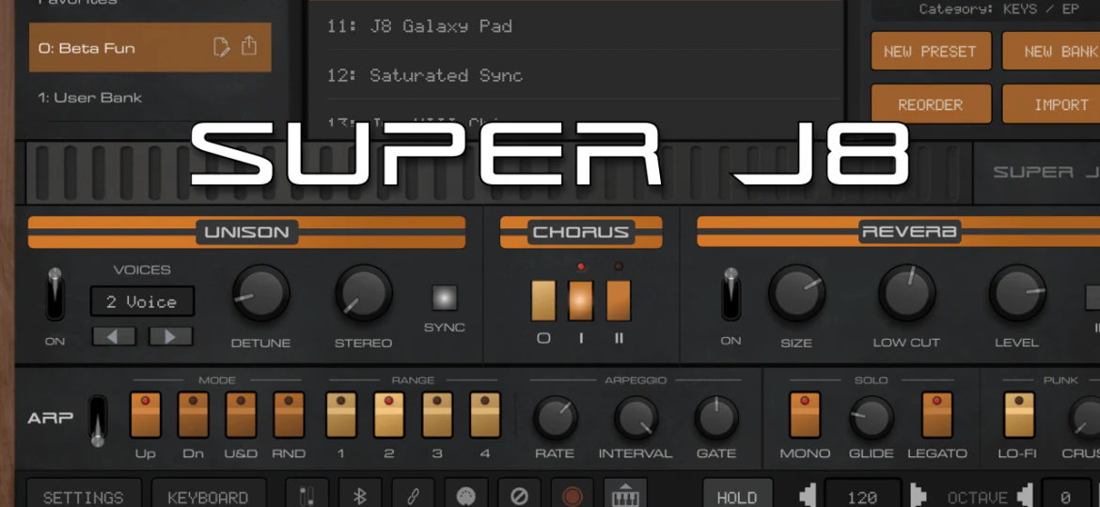Set arpeggio mode to U&D
This screenshot has width=1100, height=507.
[241, 415]
